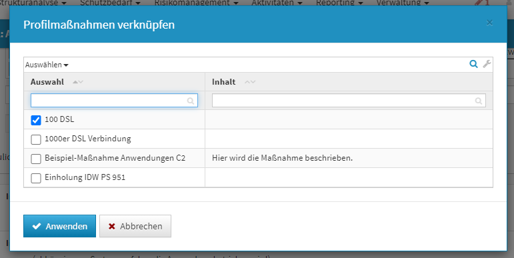Screen dimensions: 514x258
Task: Tick the Einholung IDW PS 951 checkbox
Action: (36, 179)
